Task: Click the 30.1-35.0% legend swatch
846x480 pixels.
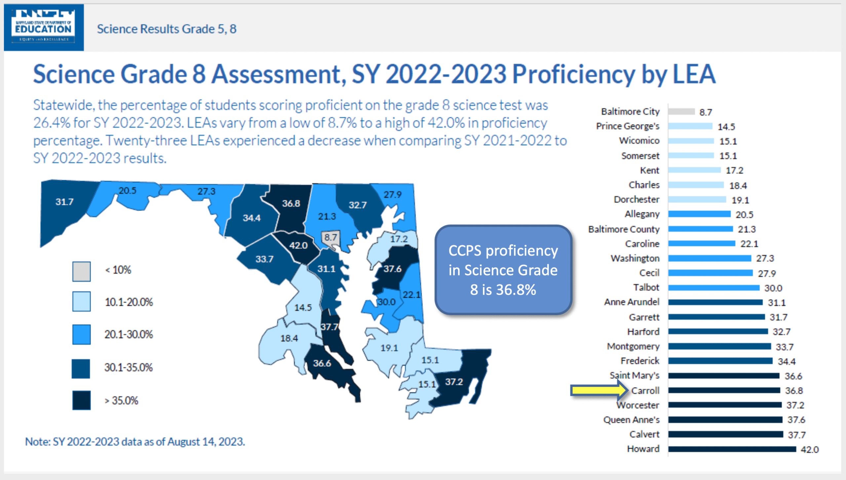Action: [81, 368]
